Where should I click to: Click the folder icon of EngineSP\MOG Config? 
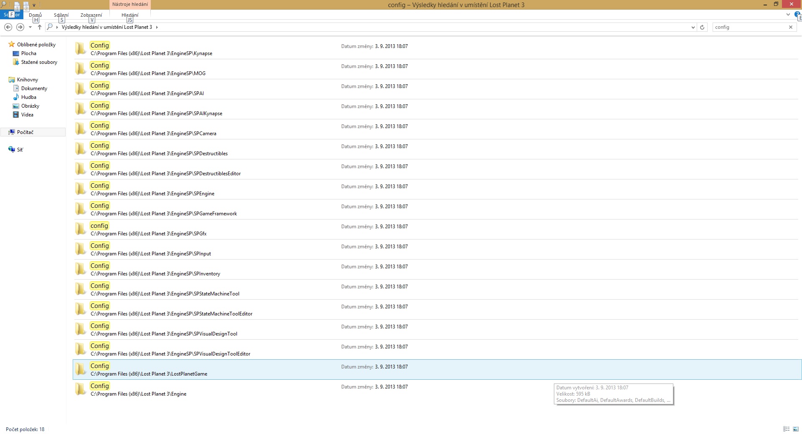[x=80, y=69]
